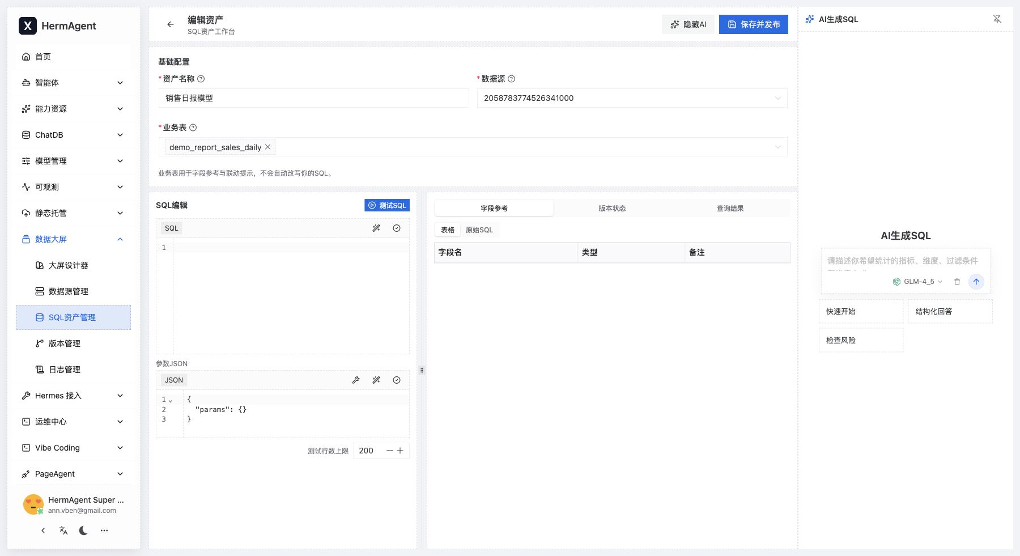Screen dimensions: 1020x556
Task: Click 快速开始 suggestion
Action: click(x=861, y=311)
